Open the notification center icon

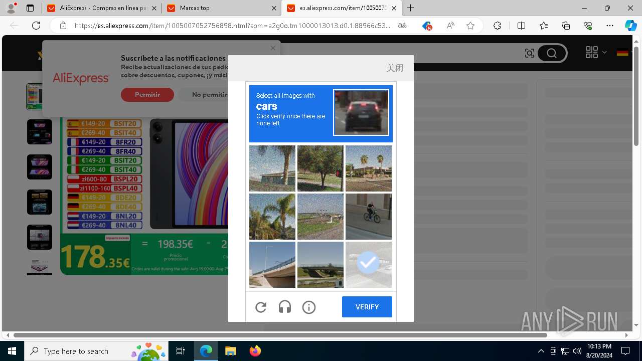click(625, 351)
